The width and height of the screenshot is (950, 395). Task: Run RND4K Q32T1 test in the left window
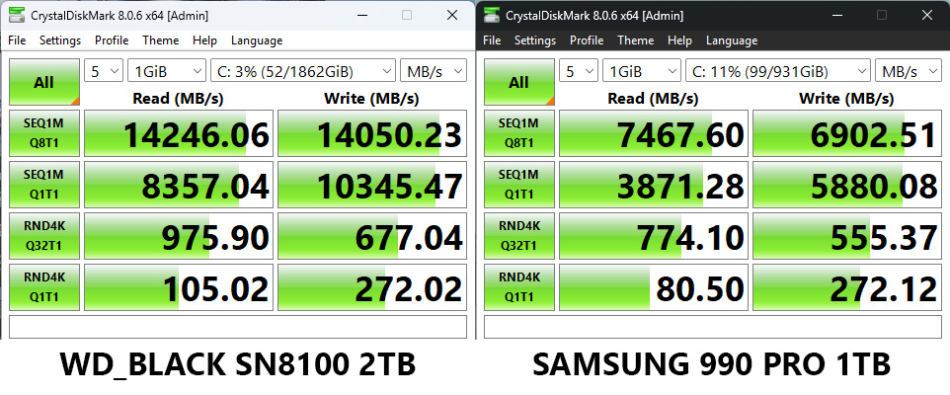44,236
